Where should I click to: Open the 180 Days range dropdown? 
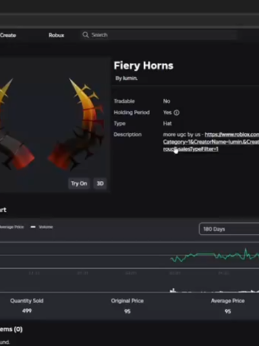pyautogui.click(x=229, y=229)
